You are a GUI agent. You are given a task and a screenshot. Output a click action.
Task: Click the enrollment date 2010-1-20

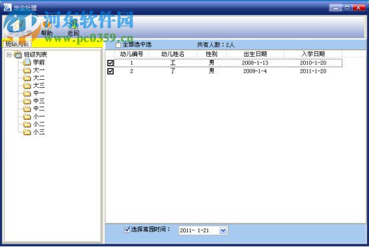pyautogui.click(x=313, y=63)
